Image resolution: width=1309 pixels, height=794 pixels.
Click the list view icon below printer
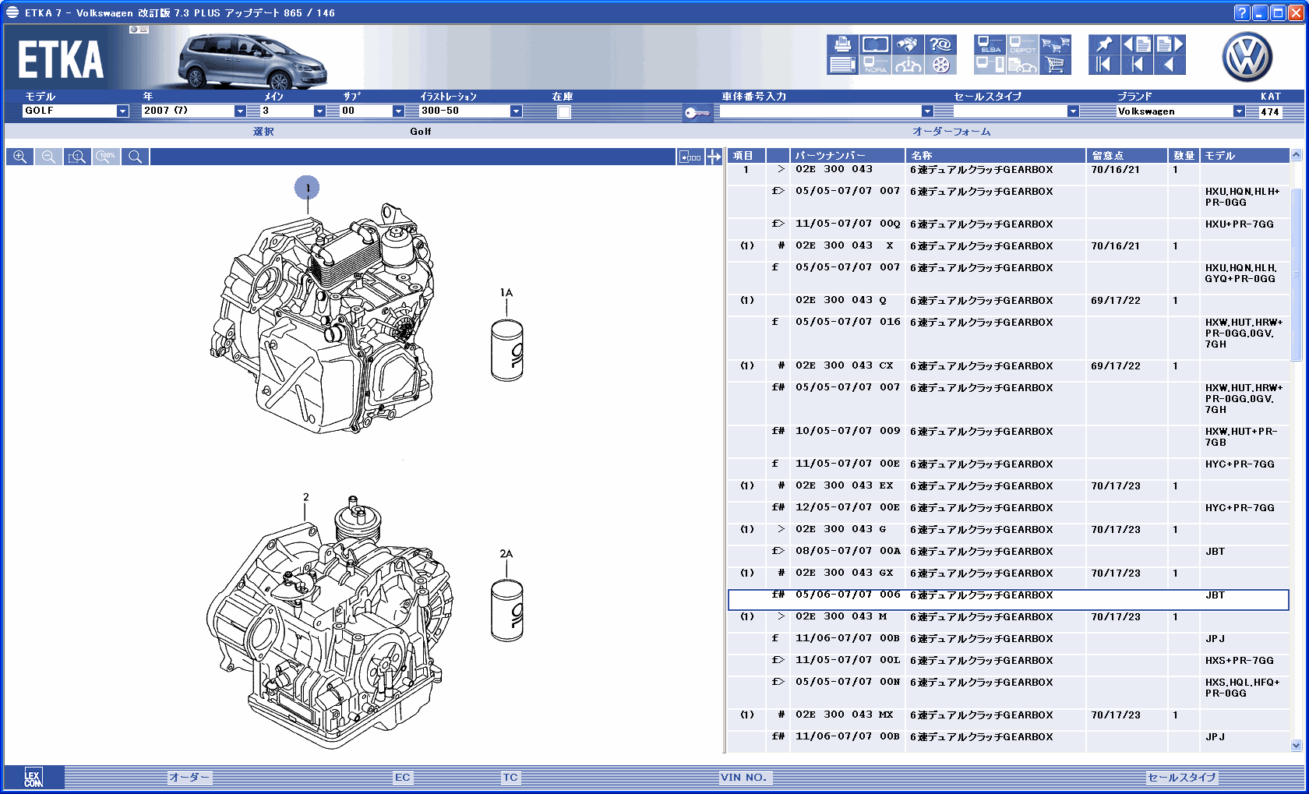pos(842,65)
